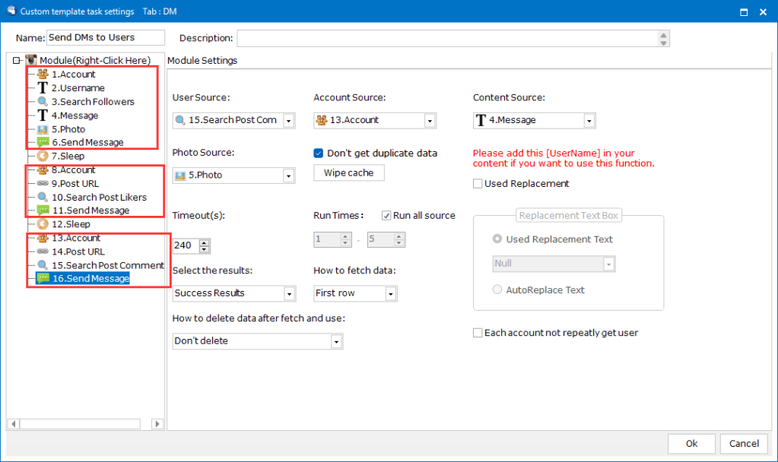Toggle the Run all source checkbox

tap(386, 215)
